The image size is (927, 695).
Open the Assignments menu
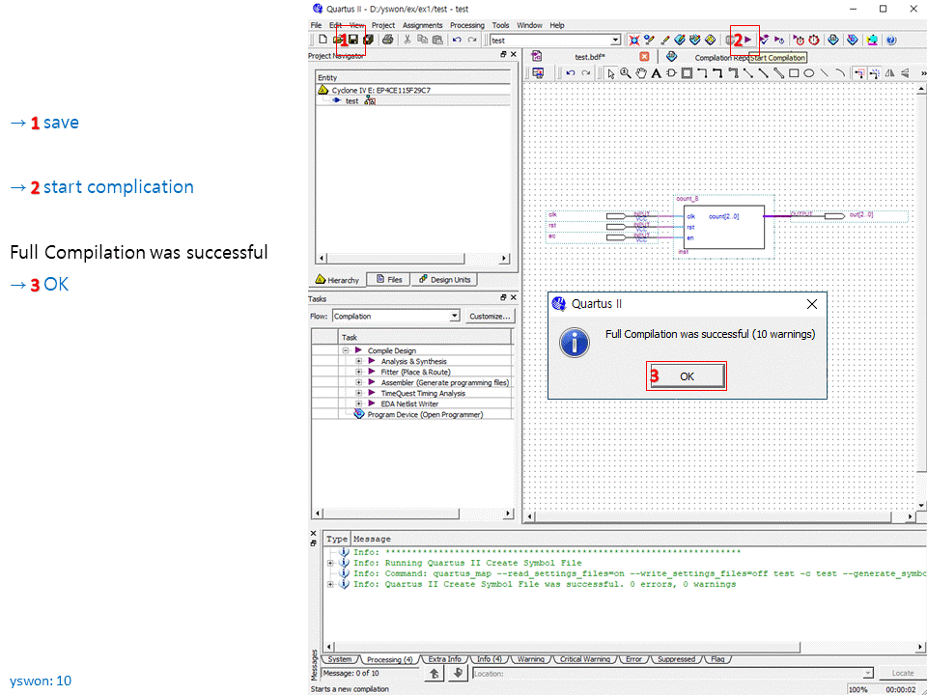click(422, 25)
